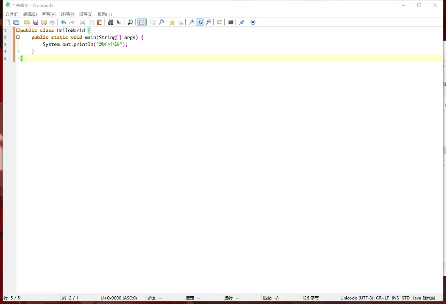The image size is (446, 304).
Task: Save the file using the floppy disk icon
Action: pos(36,22)
